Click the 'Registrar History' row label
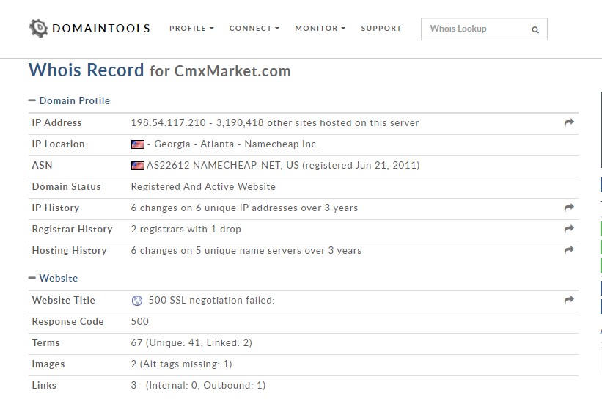This screenshot has width=602, height=407. pyautogui.click(x=72, y=230)
